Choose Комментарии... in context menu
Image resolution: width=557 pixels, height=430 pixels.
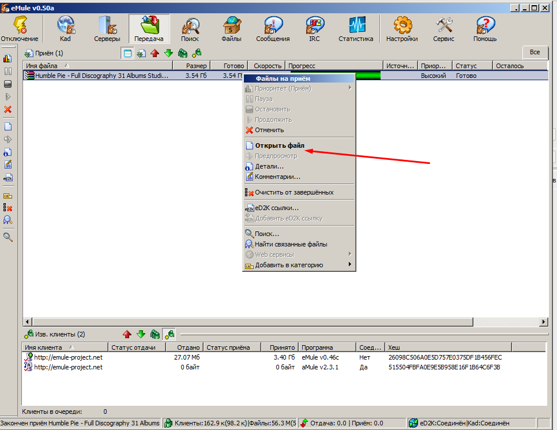(x=299, y=177)
